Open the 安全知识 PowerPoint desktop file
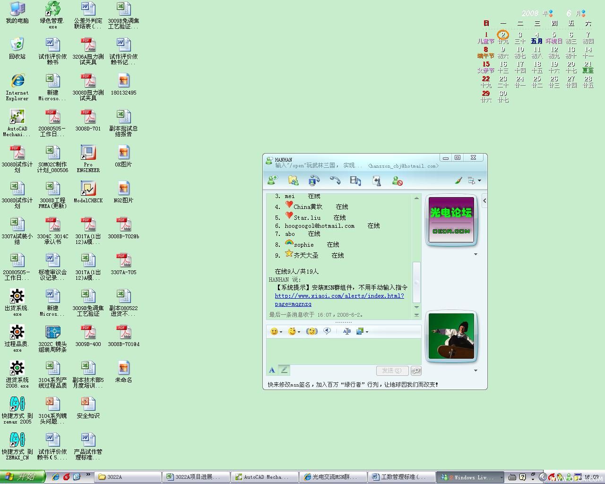This screenshot has width=605, height=484. [88, 408]
